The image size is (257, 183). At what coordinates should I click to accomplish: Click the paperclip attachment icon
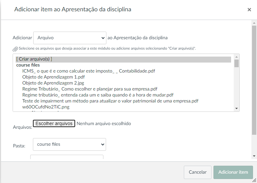15,49
